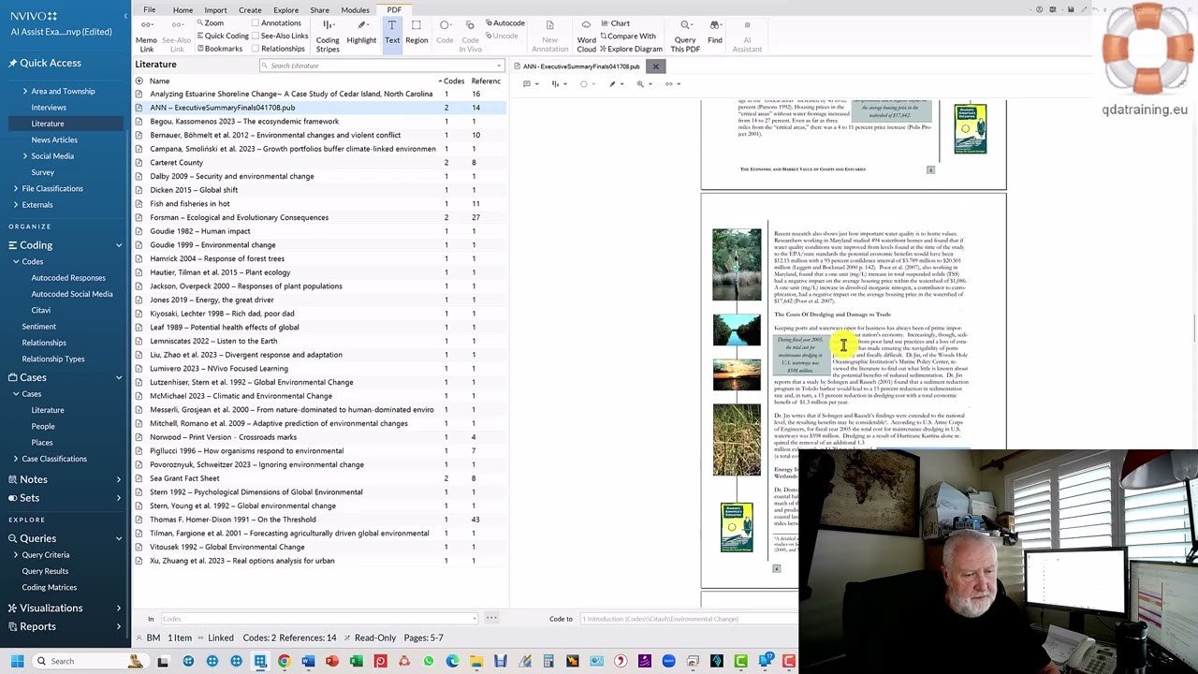This screenshot has width=1198, height=674.
Task: Open Microsoft Word from the taskbar
Action: (x=308, y=662)
